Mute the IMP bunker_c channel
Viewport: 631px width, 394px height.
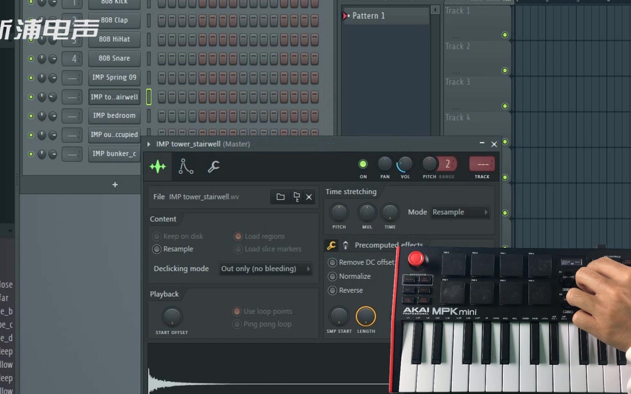click(x=31, y=154)
